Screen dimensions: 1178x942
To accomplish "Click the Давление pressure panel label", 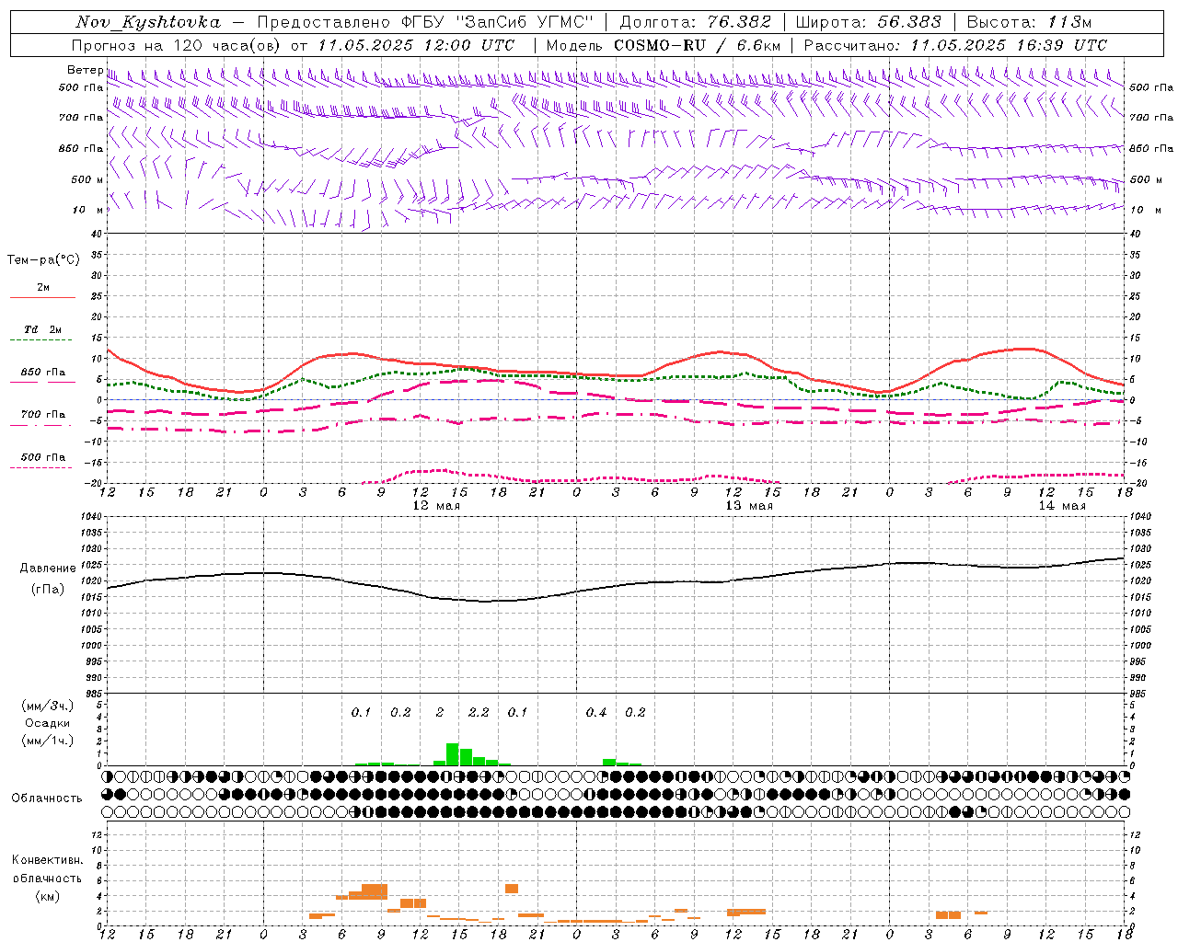I will [x=48, y=569].
